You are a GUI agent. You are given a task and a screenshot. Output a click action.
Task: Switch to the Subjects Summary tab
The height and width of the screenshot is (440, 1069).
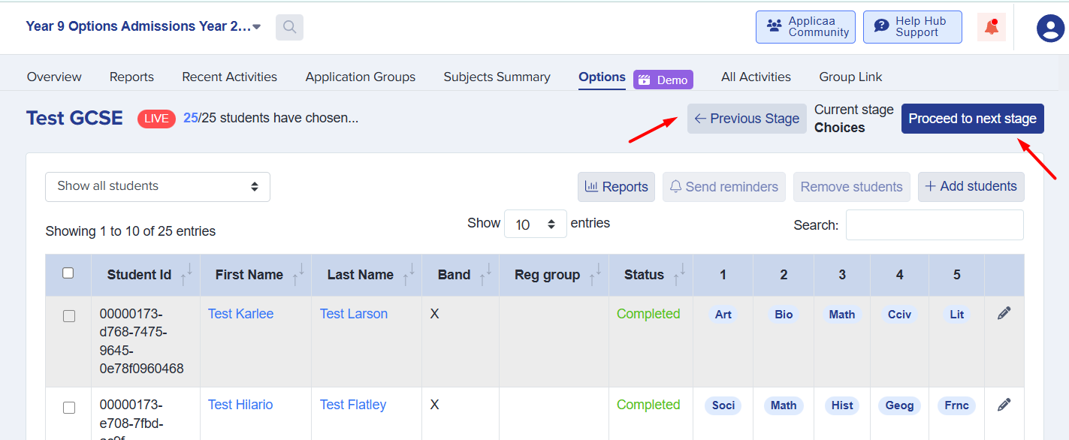pos(497,77)
